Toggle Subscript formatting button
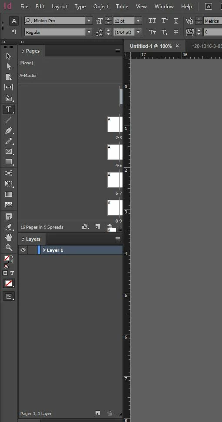 click(x=164, y=32)
